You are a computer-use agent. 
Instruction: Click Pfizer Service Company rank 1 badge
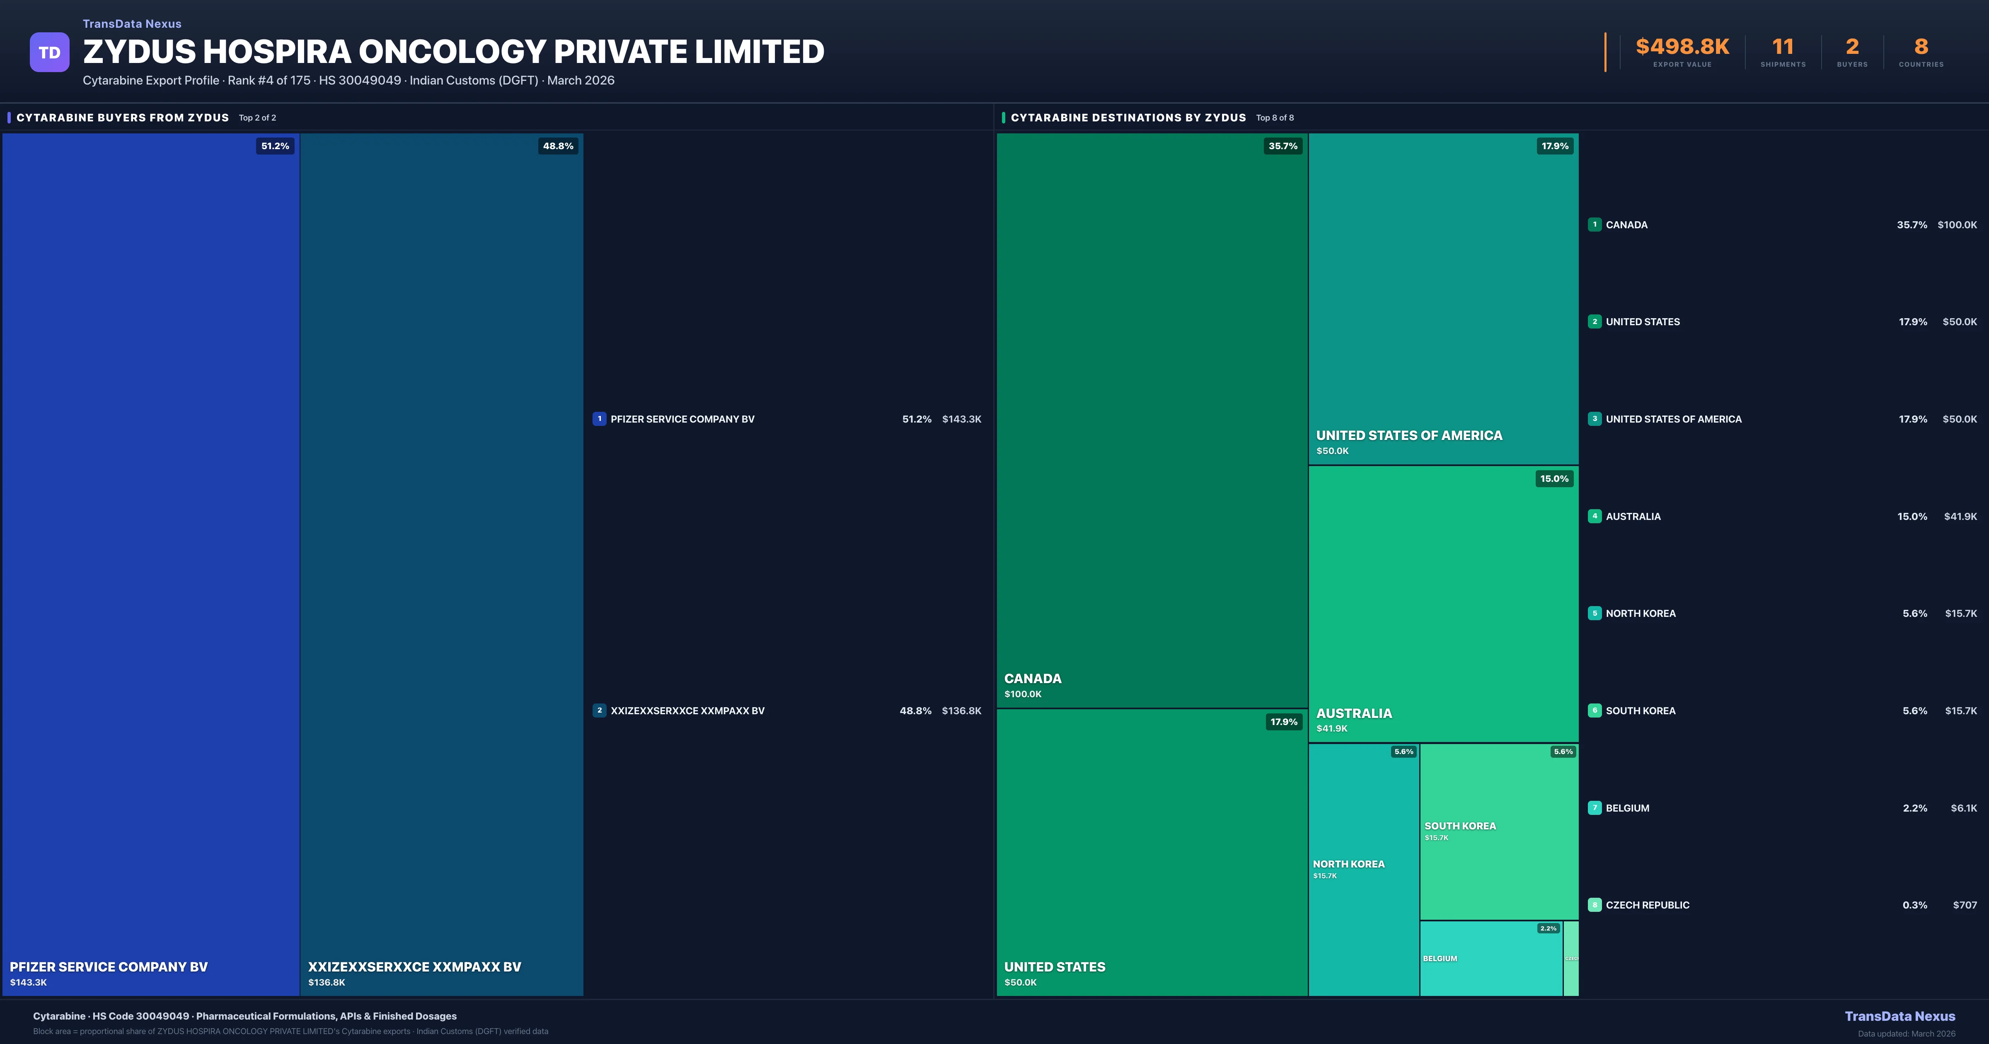coord(599,419)
